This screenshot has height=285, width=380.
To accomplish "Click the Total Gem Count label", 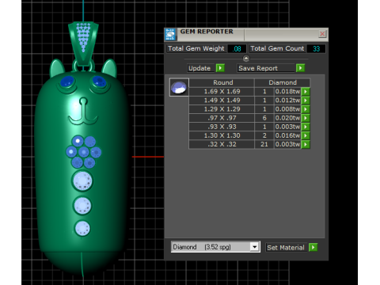I will 277,48.
